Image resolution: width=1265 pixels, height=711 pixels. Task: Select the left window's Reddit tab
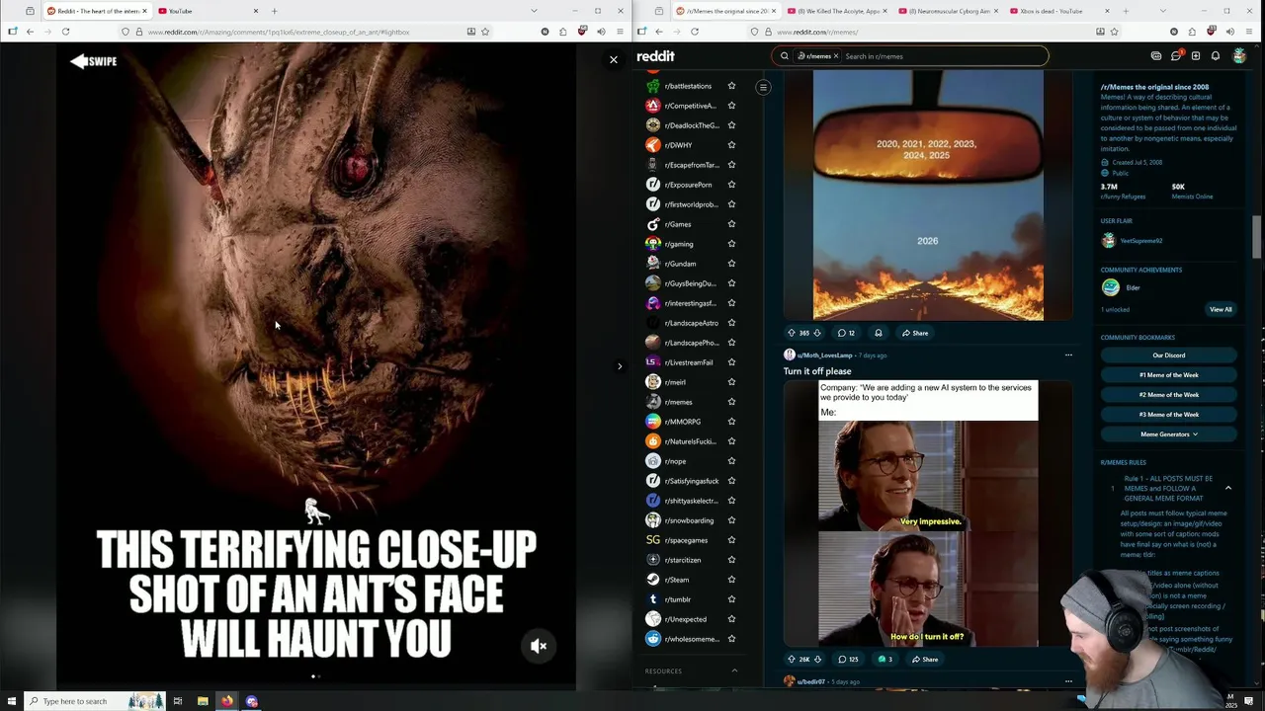pos(97,11)
